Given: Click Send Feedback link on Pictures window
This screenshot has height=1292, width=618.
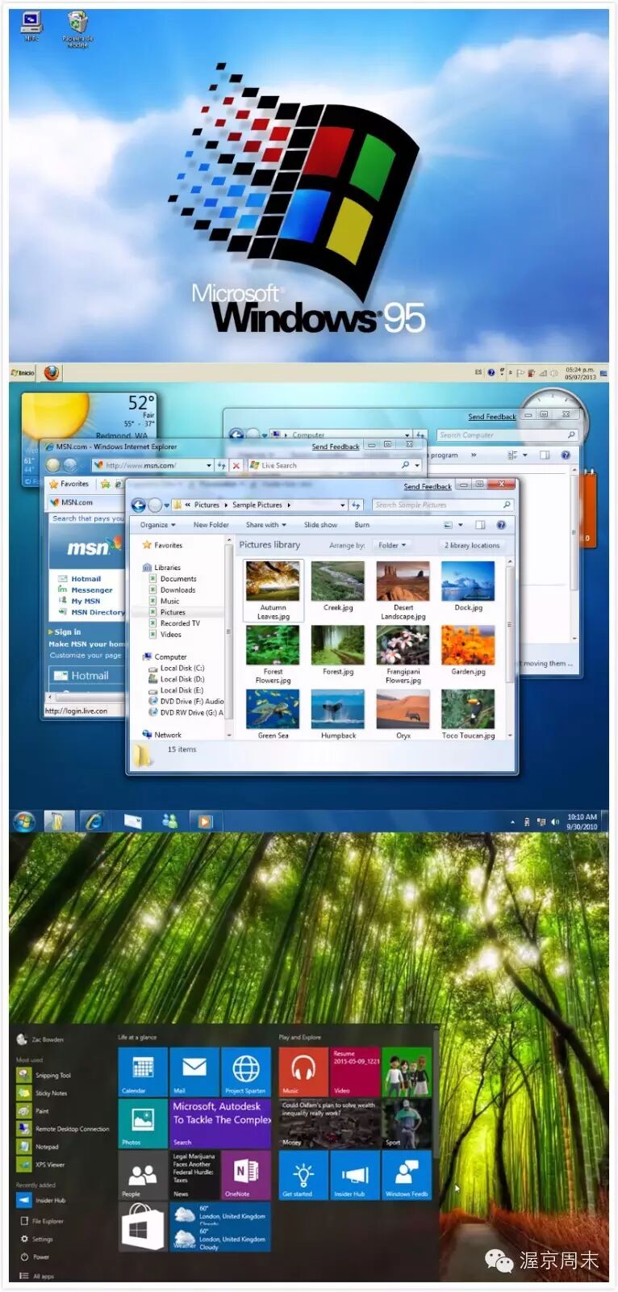Looking at the screenshot, I should pos(428,486).
